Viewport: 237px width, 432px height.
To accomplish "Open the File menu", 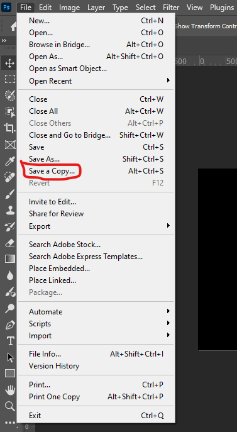I will (26, 8).
